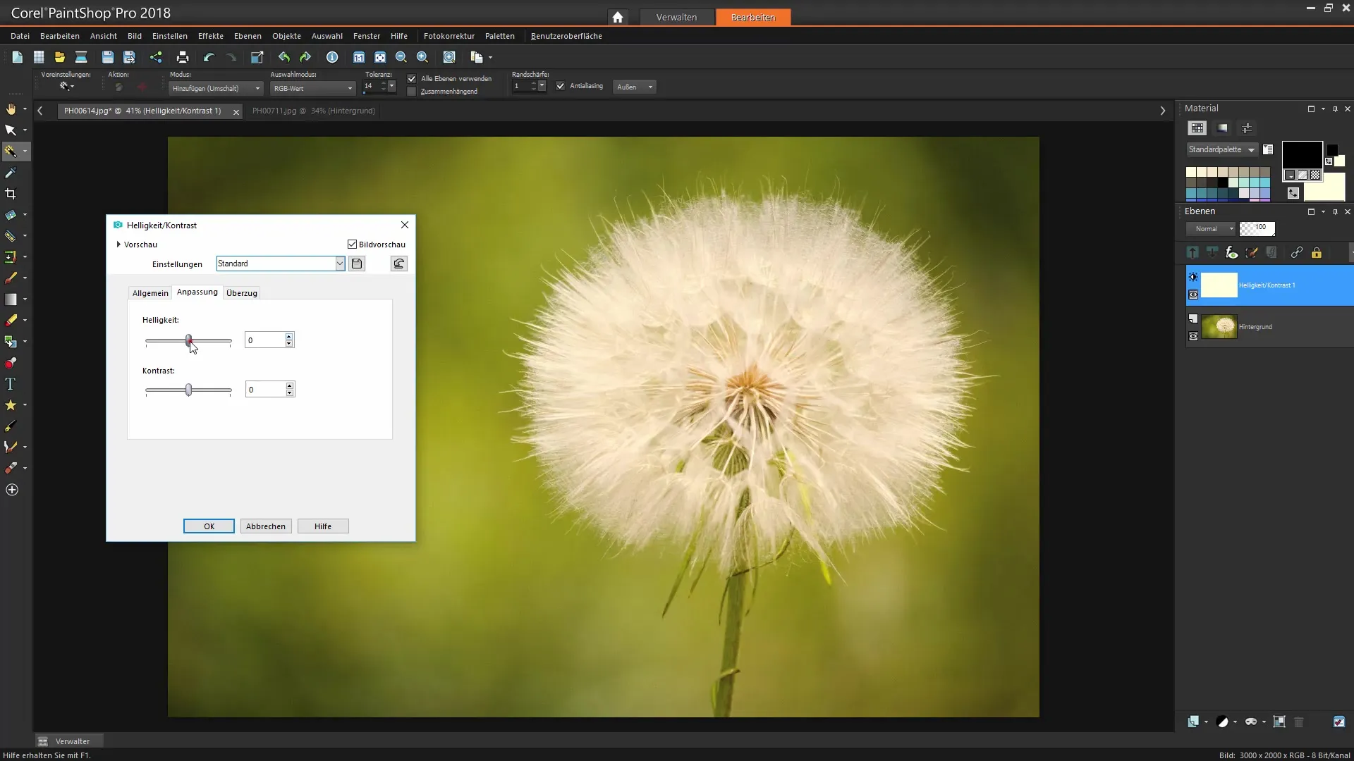Click the OK button
Image resolution: width=1354 pixels, height=761 pixels.
209,526
